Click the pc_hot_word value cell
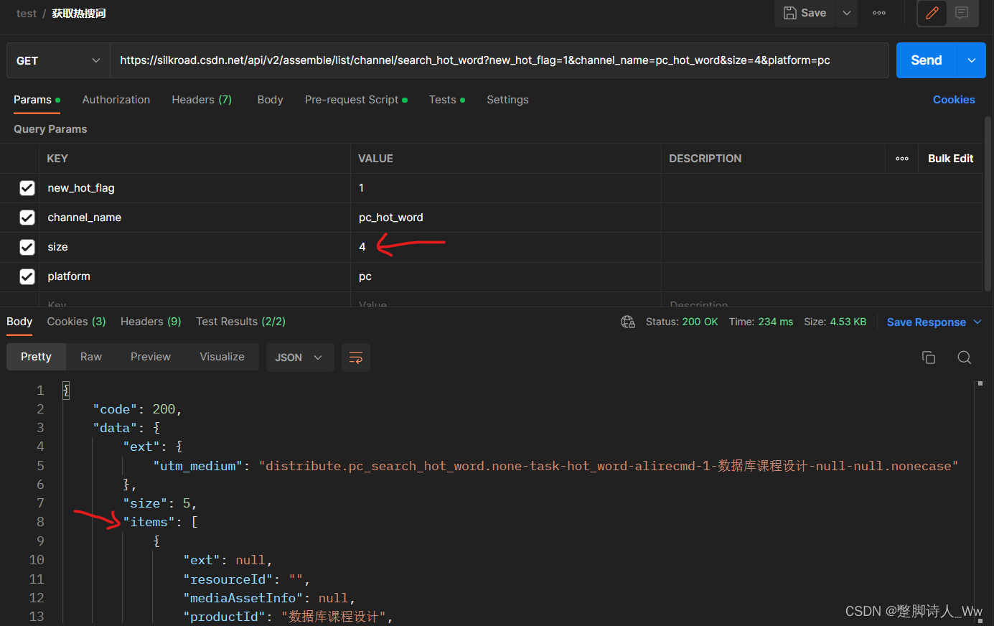This screenshot has height=626, width=994. tap(505, 218)
